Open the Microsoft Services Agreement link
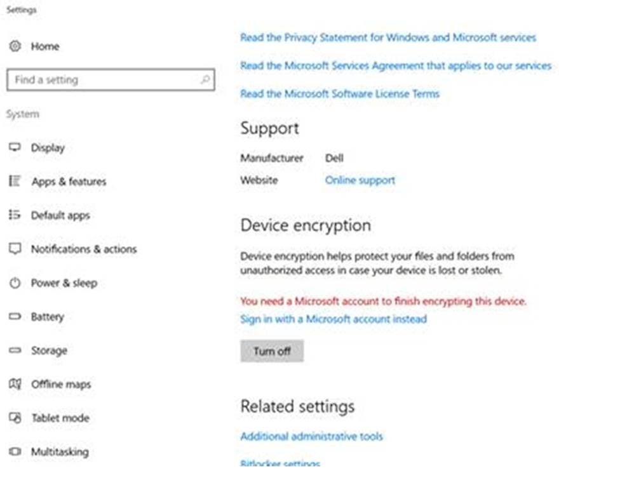This screenshot has height=478, width=634. pyautogui.click(x=395, y=65)
